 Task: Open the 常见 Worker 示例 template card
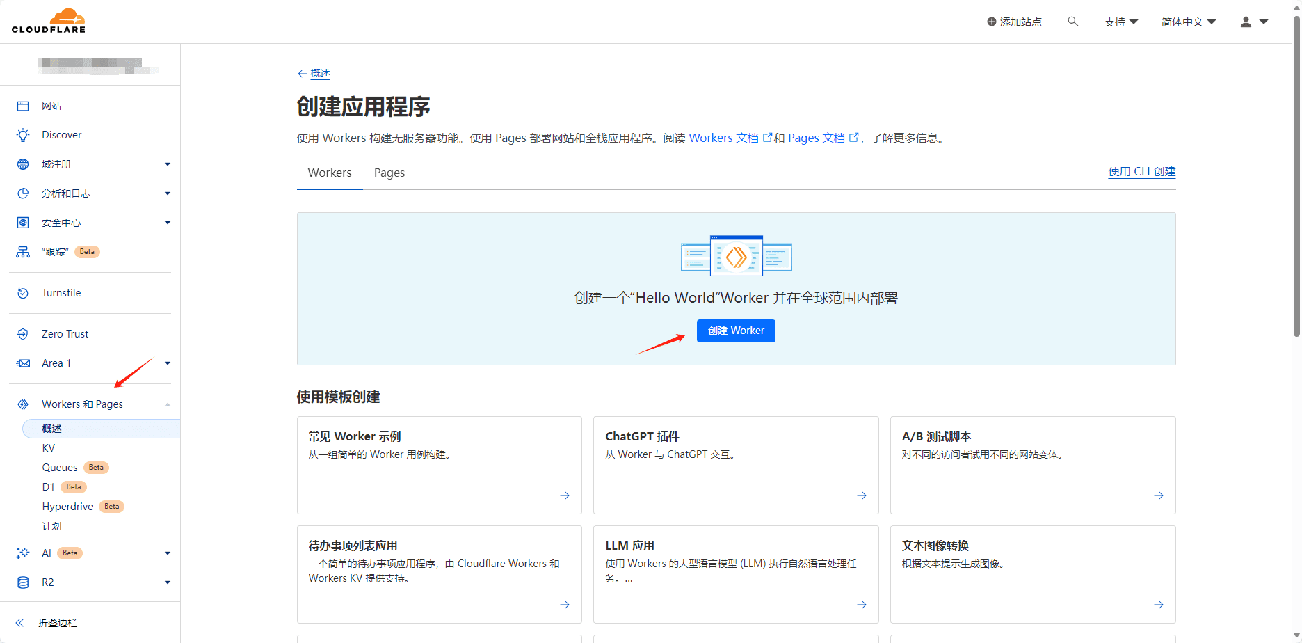coord(440,465)
